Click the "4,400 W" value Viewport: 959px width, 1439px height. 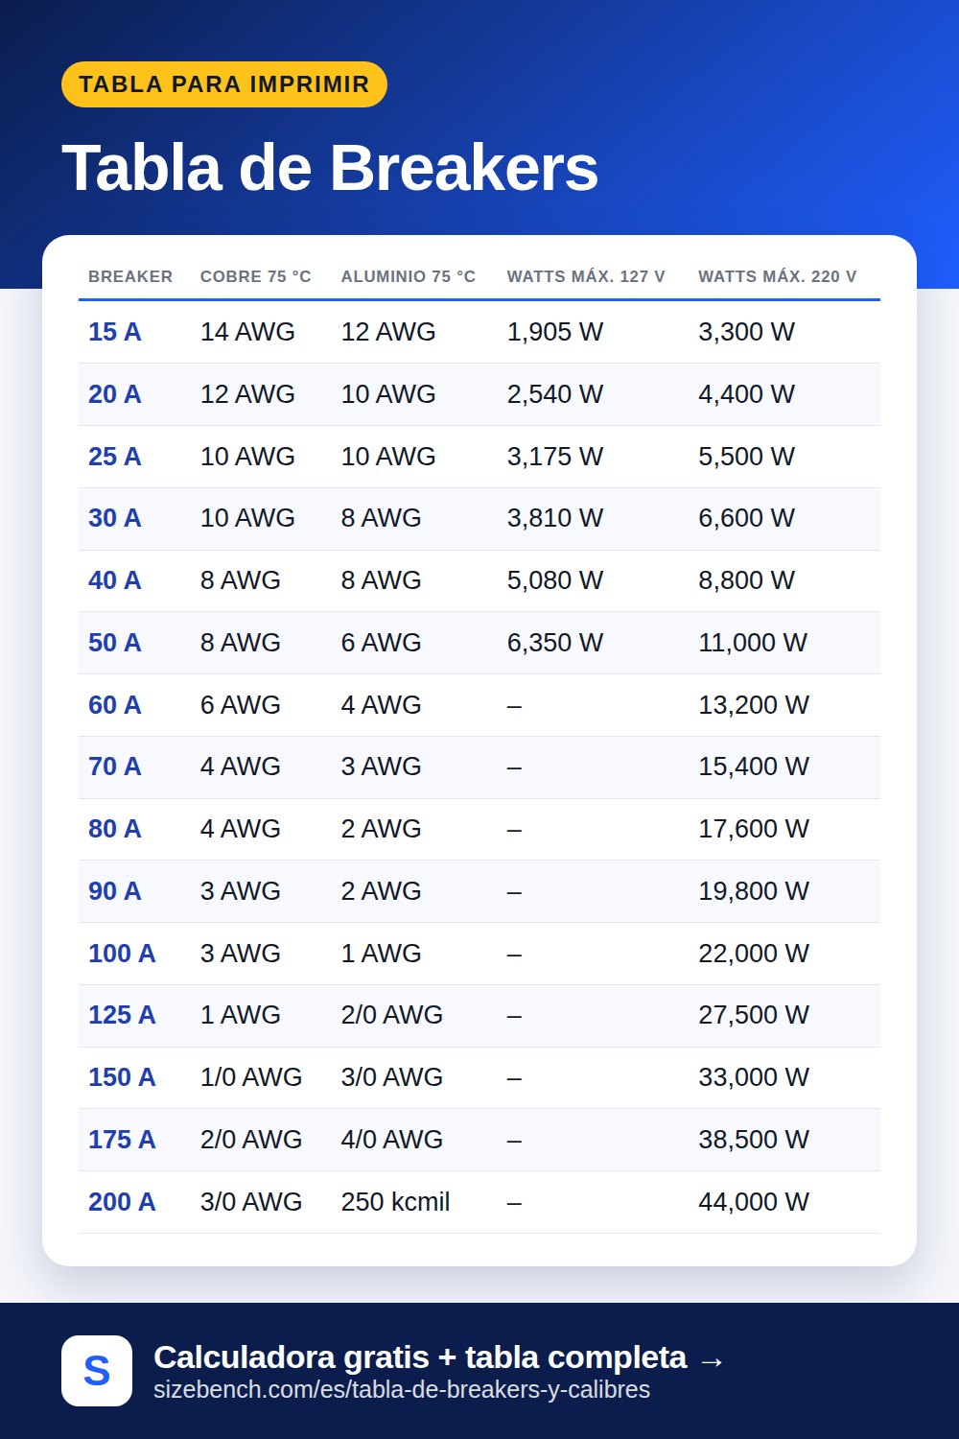tap(747, 394)
